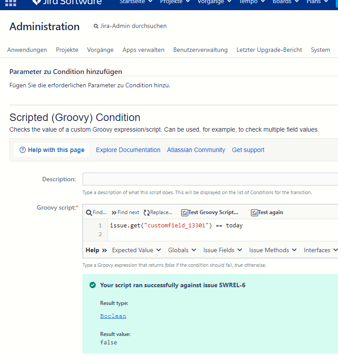Click empty line 2 in Groovy editor
Viewport: 338px width, 363px height.
[223, 234]
